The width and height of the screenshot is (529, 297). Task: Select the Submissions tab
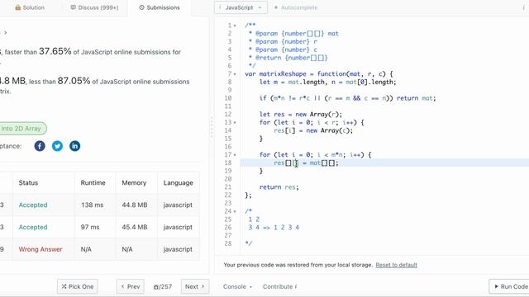[160, 7]
